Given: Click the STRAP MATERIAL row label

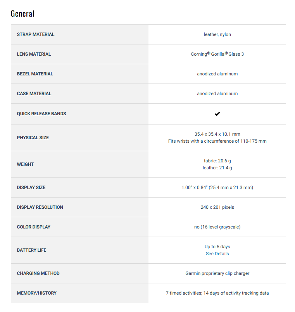Looking at the screenshot, I should (x=36, y=34).
